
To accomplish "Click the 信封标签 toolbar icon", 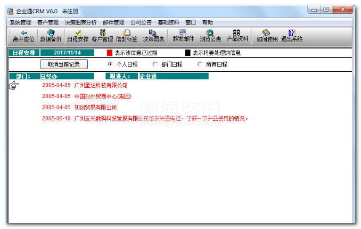I will (x=127, y=36).
